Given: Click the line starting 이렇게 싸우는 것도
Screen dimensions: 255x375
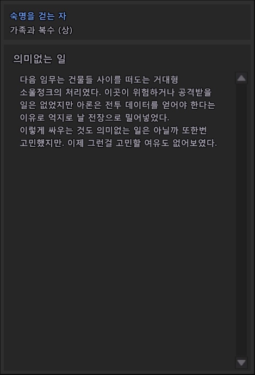Looking at the screenshot, I should (113, 130).
